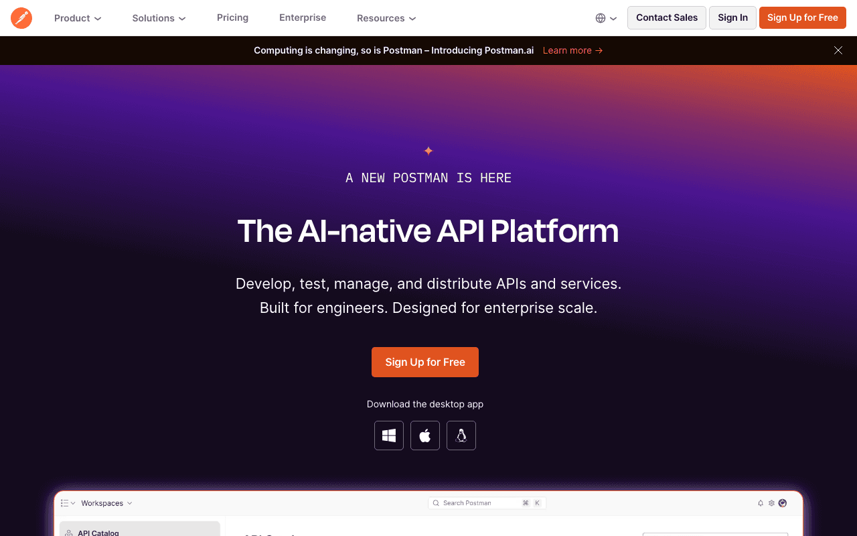
Task: Click the Search Postman field
Action: coord(487,503)
